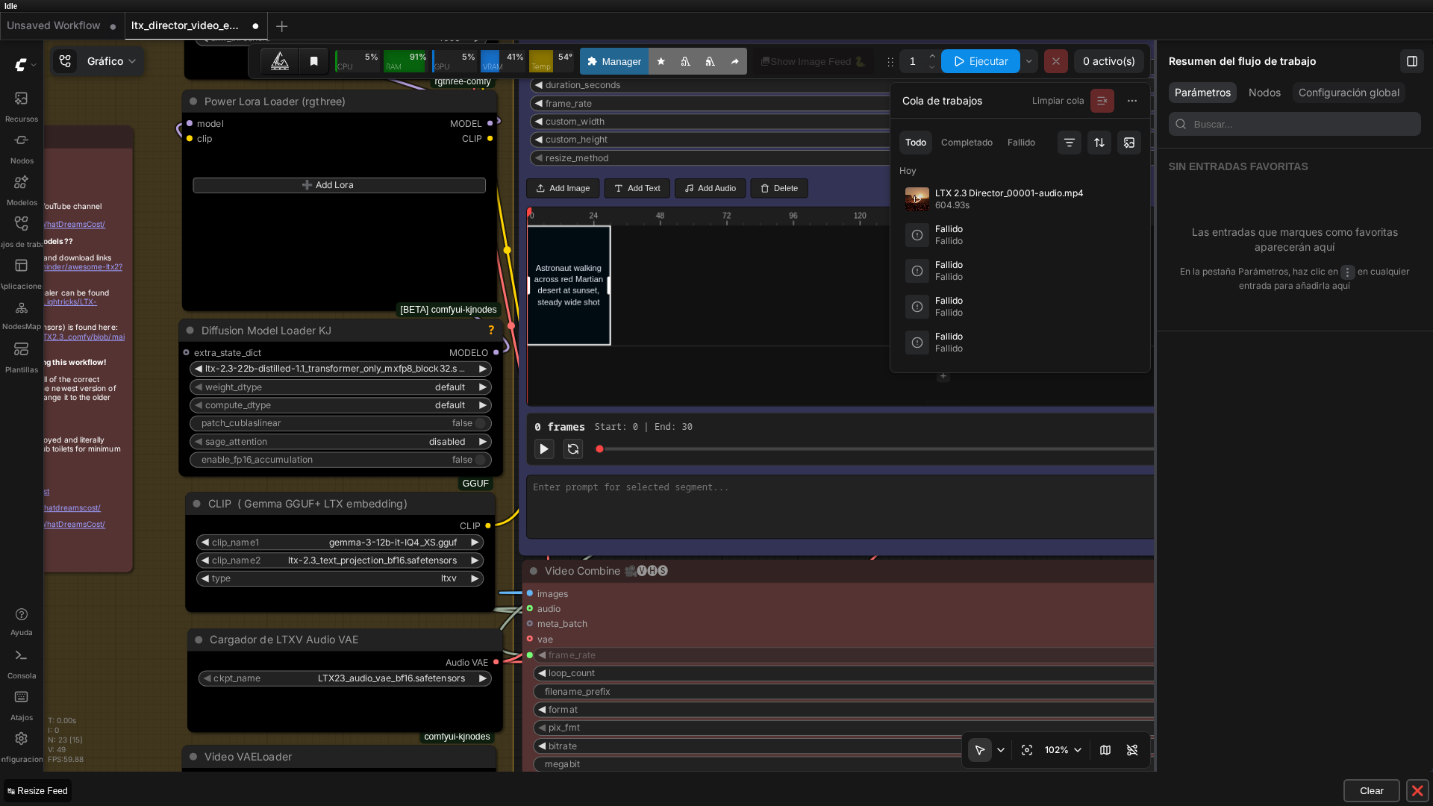This screenshot has height=806, width=1433.
Task: Switch to the ltx_director_video workflow tab
Action: click(194, 25)
